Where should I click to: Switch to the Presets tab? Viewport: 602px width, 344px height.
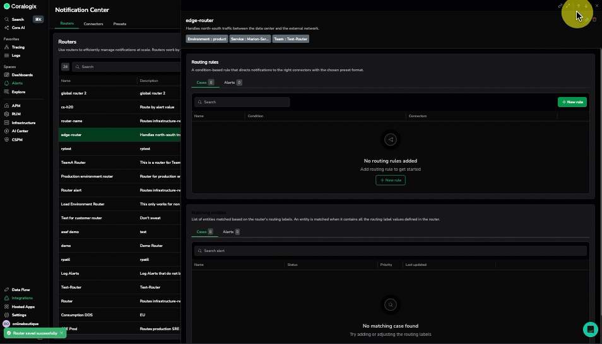click(119, 24)
